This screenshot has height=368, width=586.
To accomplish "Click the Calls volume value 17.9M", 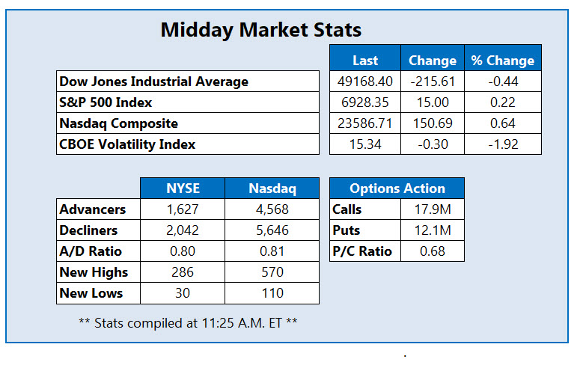I will click(433, 210).
